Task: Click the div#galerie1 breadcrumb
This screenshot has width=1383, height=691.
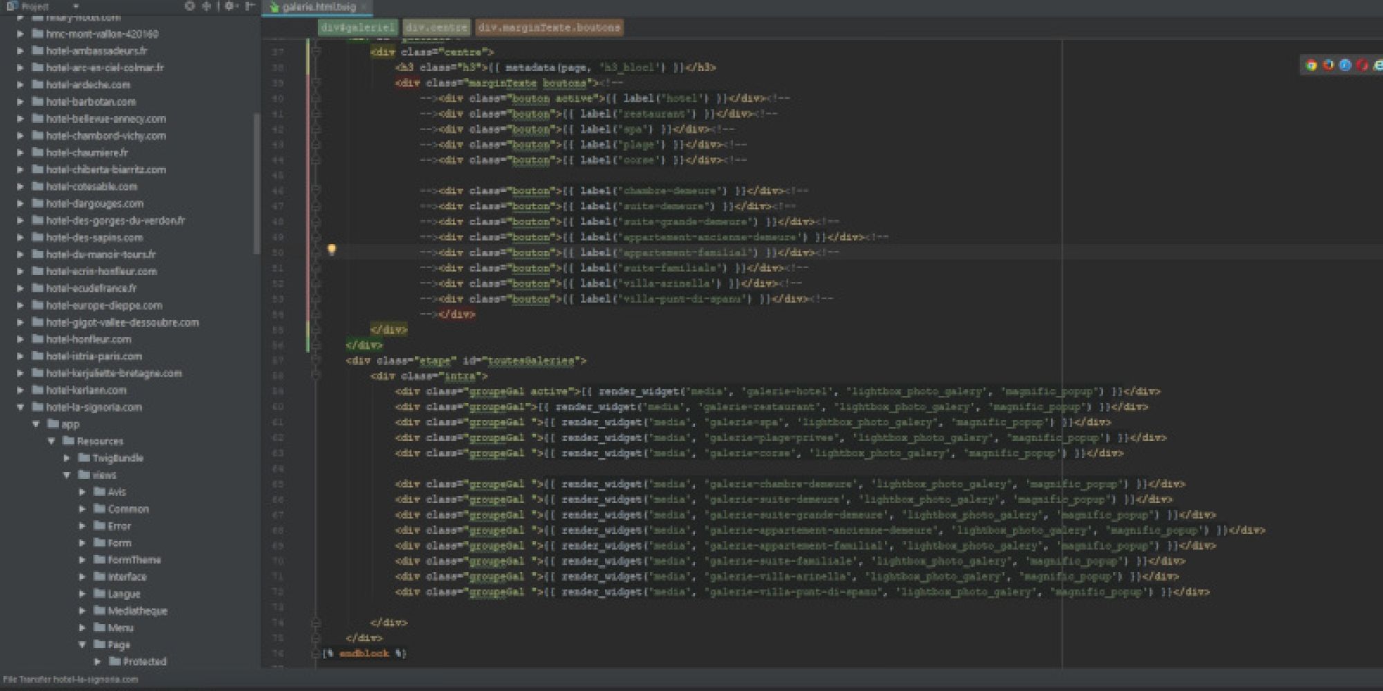Action: pyautogui.click(x=358, y=28)
